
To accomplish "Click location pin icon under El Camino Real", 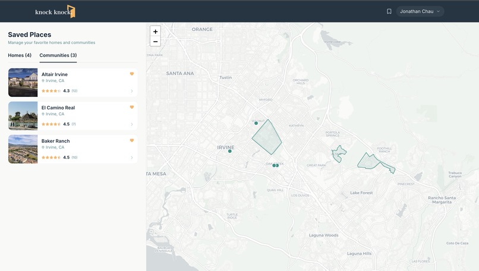I will tap(43, 114).
